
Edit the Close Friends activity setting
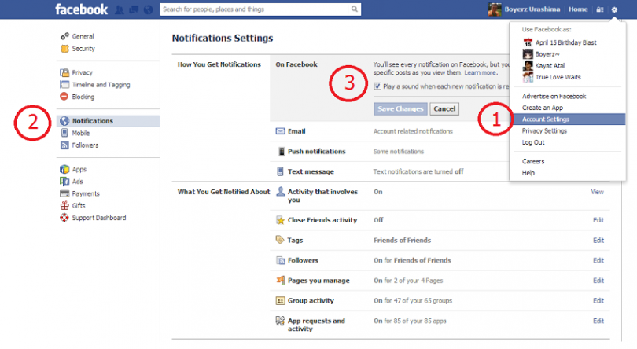pyautogui.click(x=598, y=220)
